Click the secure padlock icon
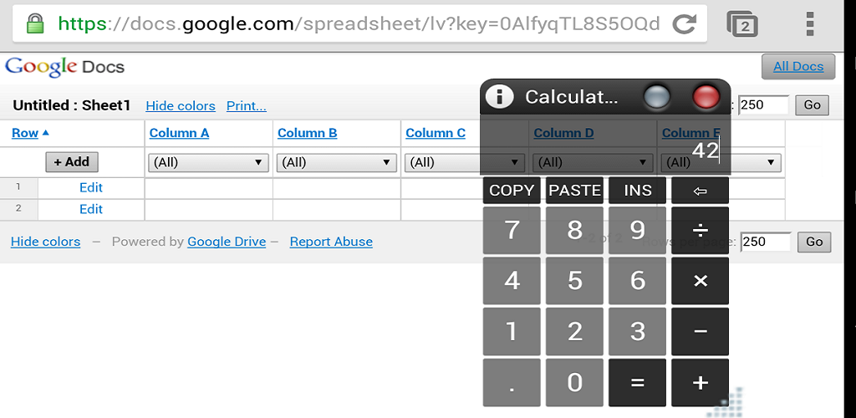Image resolution: width=856 pixels, height=418 pixels. pos(34,24)
